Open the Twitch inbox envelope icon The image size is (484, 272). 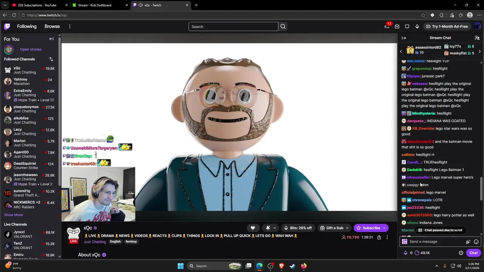[397, 26]
